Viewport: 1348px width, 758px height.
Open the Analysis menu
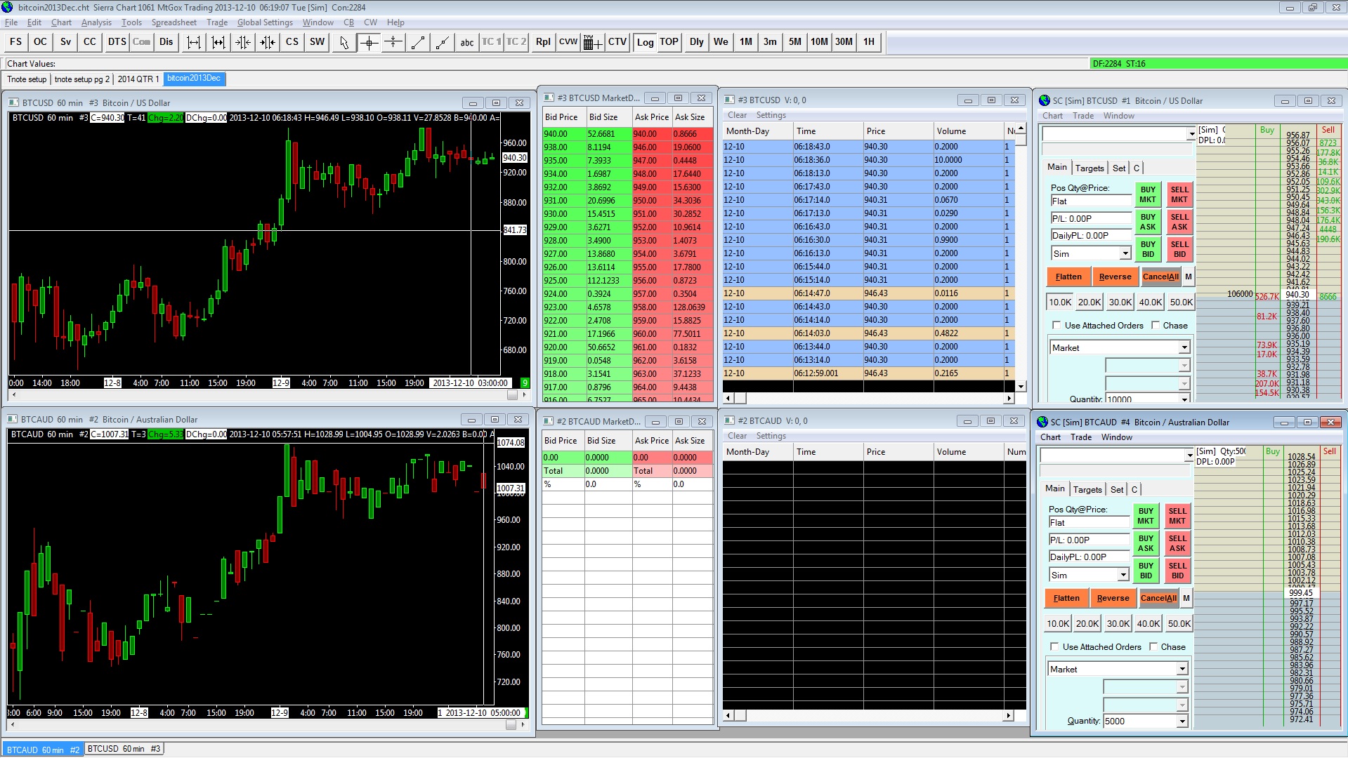96,22
